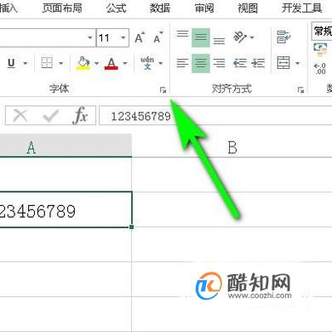This screenshot has height=332, width=332.
Task: Toggle center horizontal alignment
Action: coord(201,63)
